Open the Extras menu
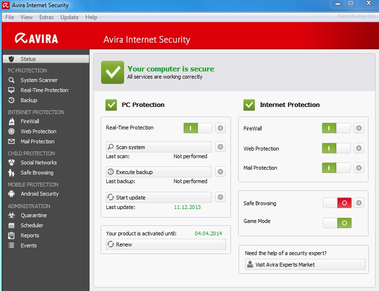The width and height of the screenshot is (379, 291). pyautogui.click(x=46, y=17)
